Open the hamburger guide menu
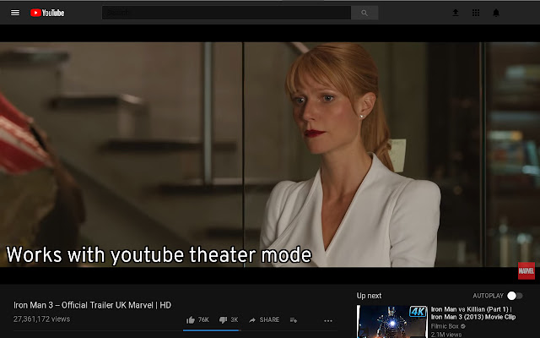Image resolution: width=540 pixels, height=338 pixels. coord(15,13)
